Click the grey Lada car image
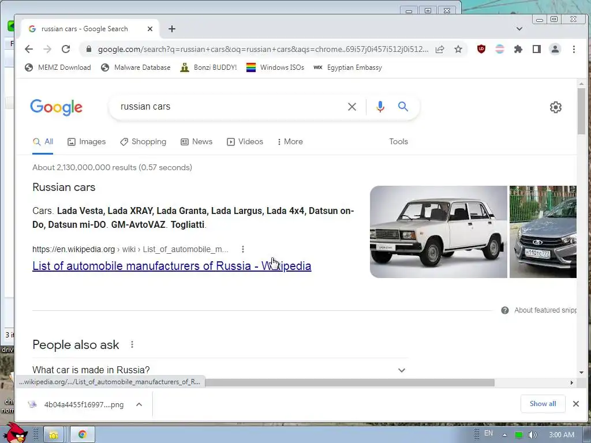591x443 pixels. pos(543,232)
